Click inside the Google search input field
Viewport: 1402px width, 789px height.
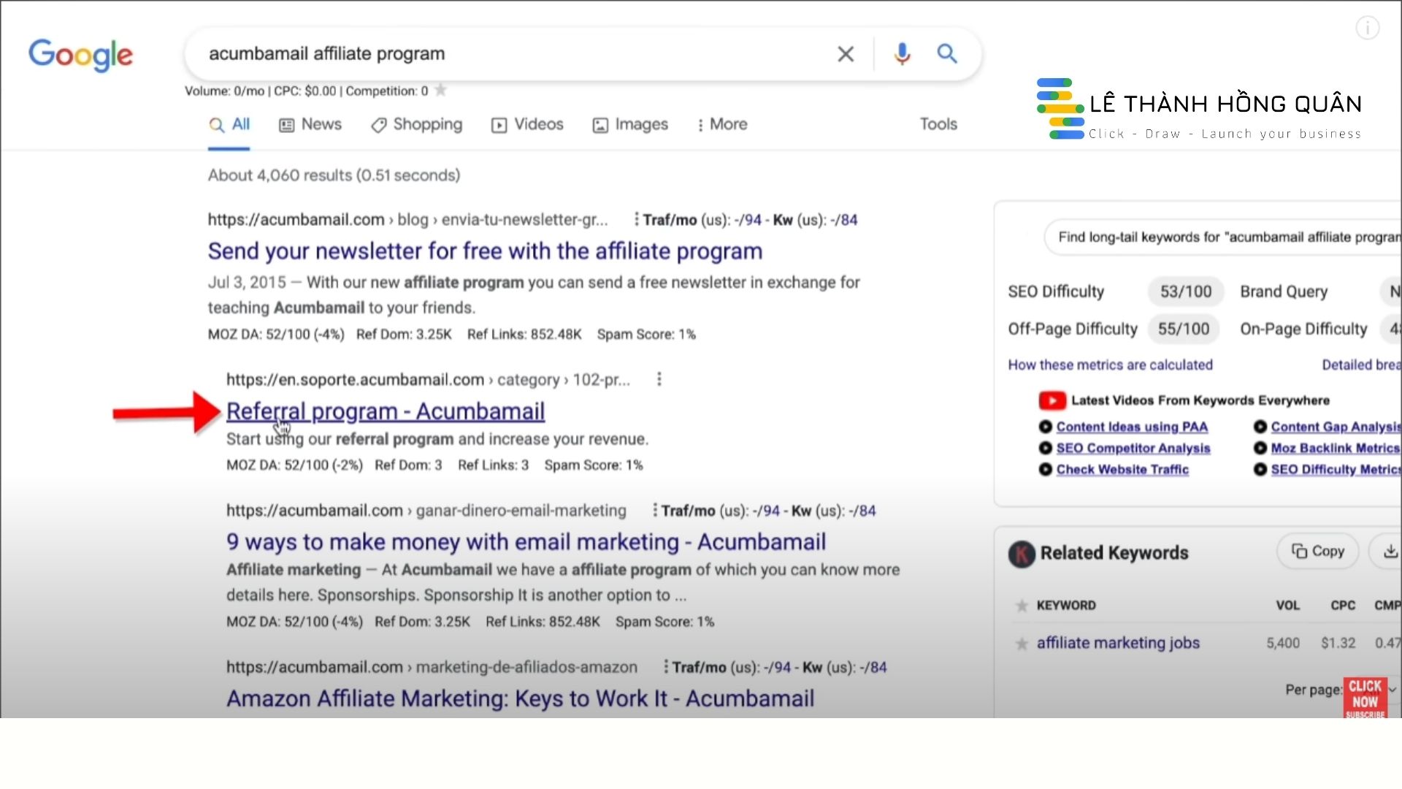[x=511, y=53]
